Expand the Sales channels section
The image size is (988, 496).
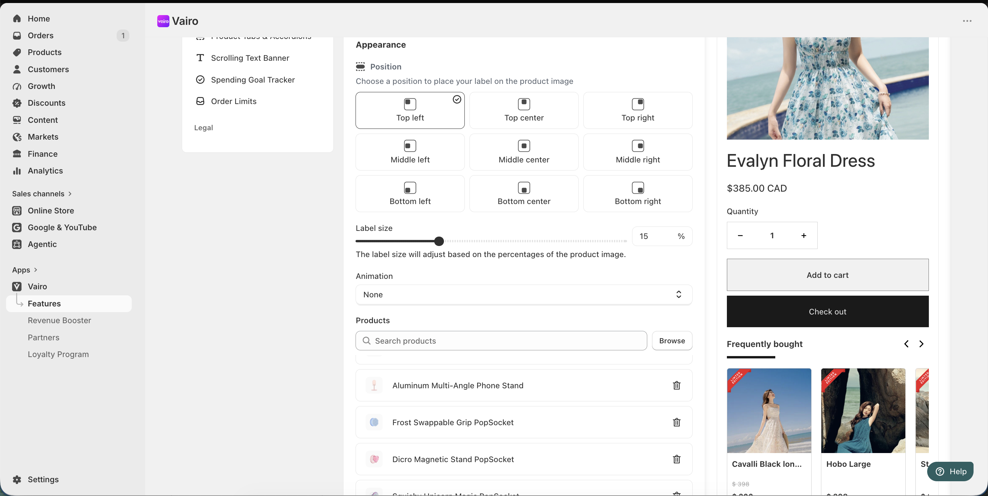click(x=42, y=194)
